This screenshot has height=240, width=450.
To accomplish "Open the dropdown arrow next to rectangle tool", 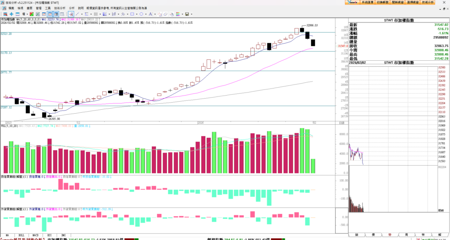I will (137, 14).
